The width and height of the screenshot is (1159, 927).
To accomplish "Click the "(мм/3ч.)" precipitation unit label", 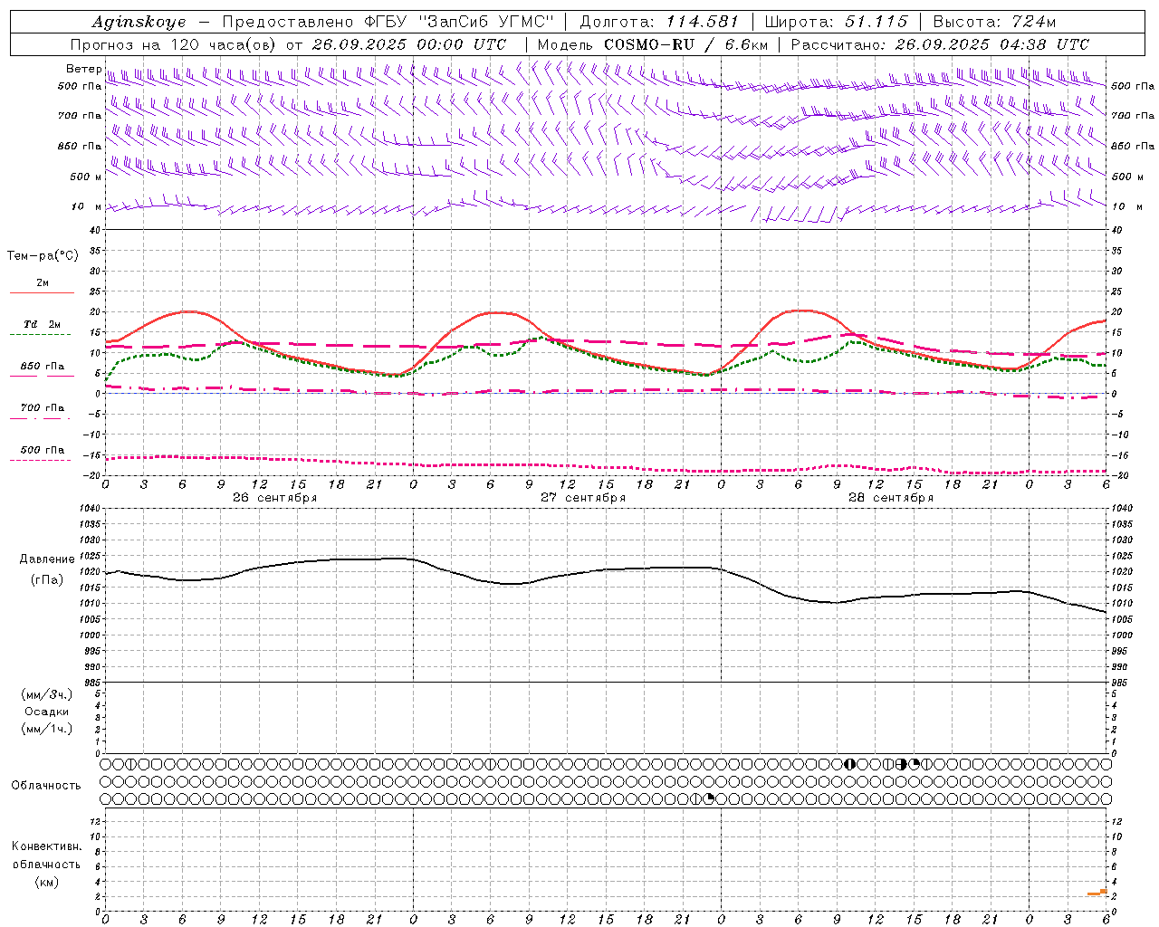I will click(46, 695).
